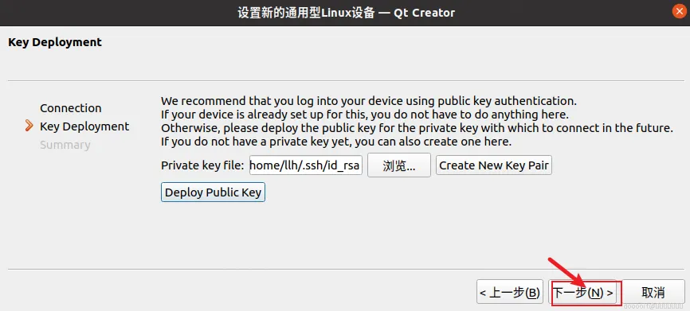Click the line recommending public key authentication
Image resolution: width=690 pixels, height=311 pixels.
pyautogui.click(x=369, y=101)
